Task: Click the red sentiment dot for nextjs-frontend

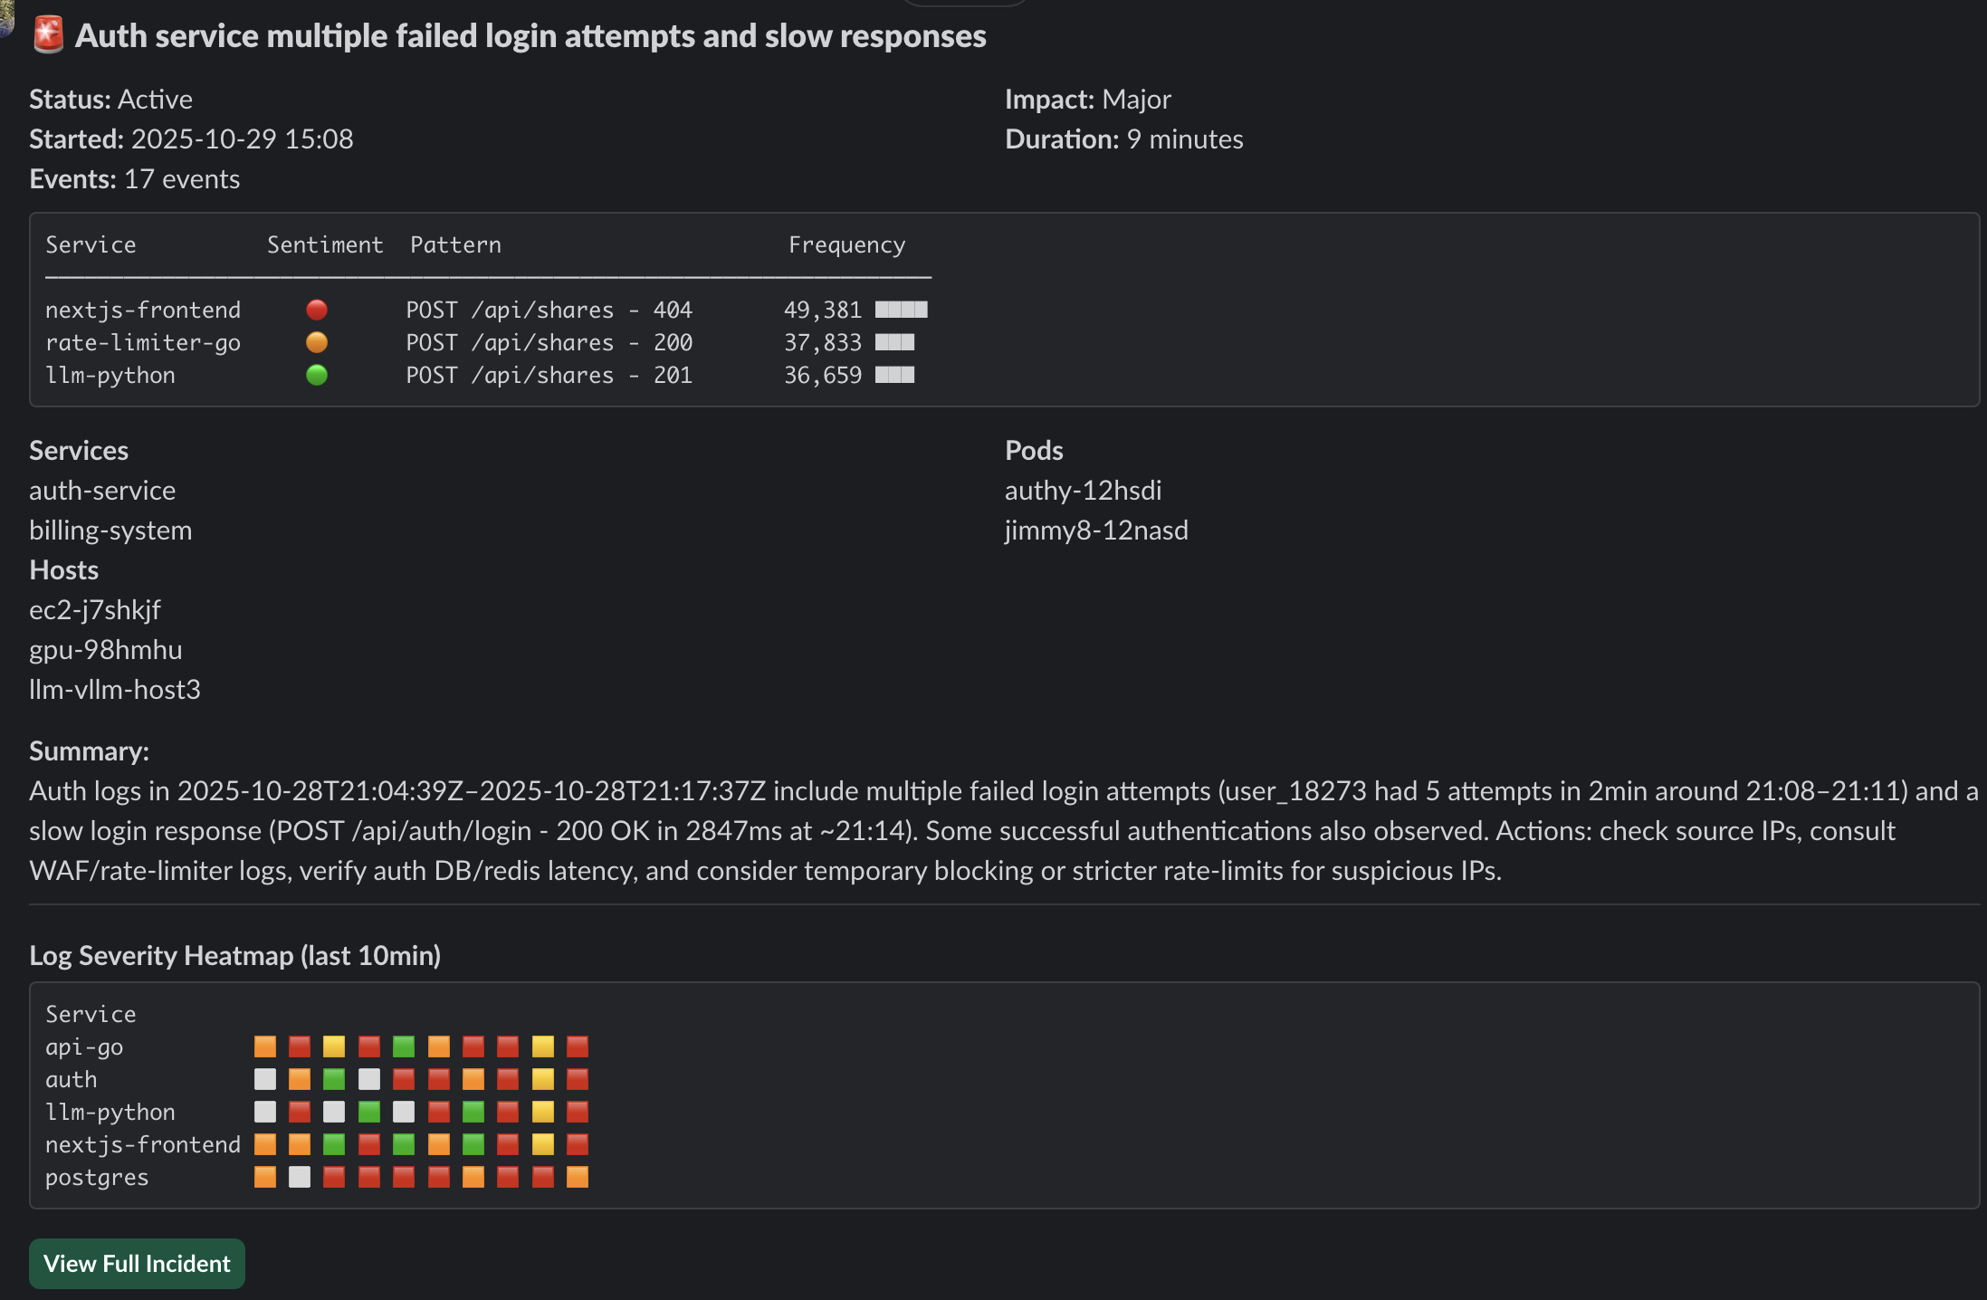Action: (x=317, y=311)
